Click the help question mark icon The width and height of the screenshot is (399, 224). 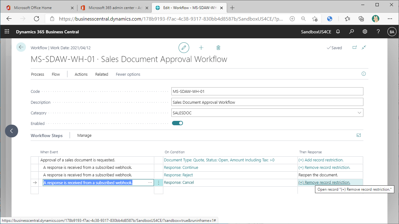(378, 31)
